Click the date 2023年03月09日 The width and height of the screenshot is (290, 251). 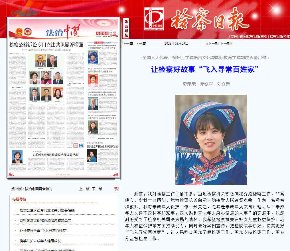tap(176, 43)
